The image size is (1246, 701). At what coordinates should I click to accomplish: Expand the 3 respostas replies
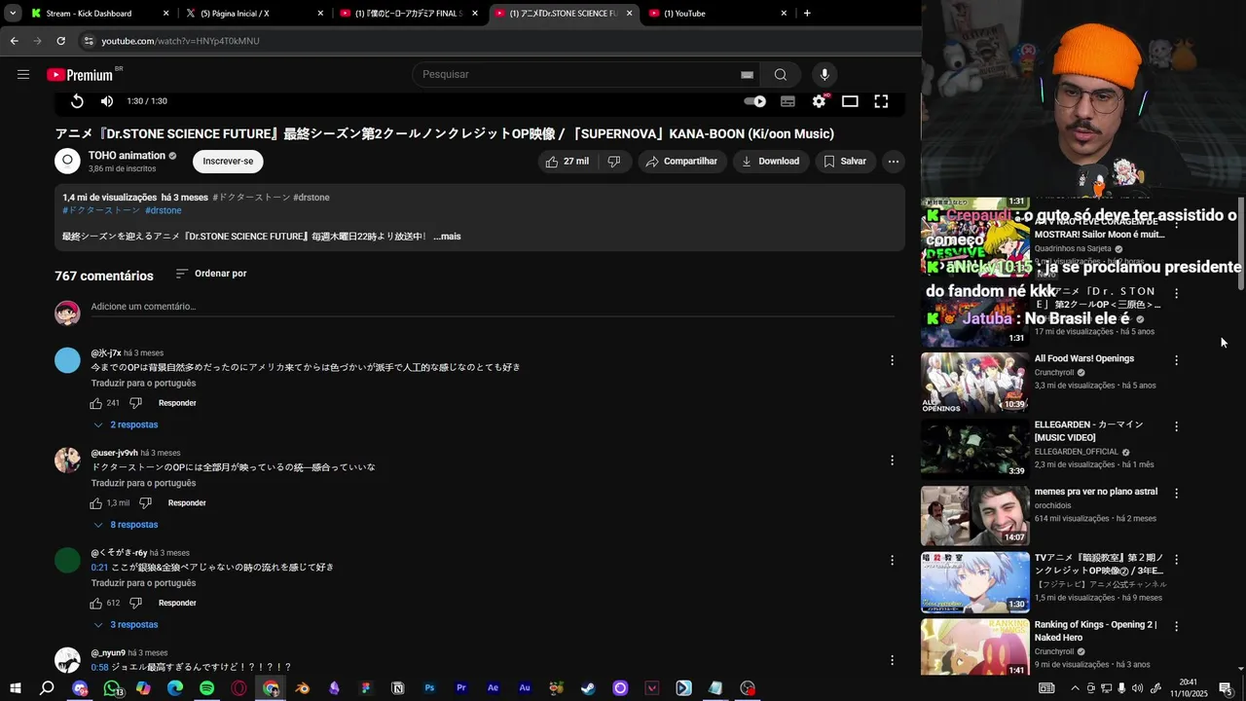pyautogui.click(x=126, y=625)
